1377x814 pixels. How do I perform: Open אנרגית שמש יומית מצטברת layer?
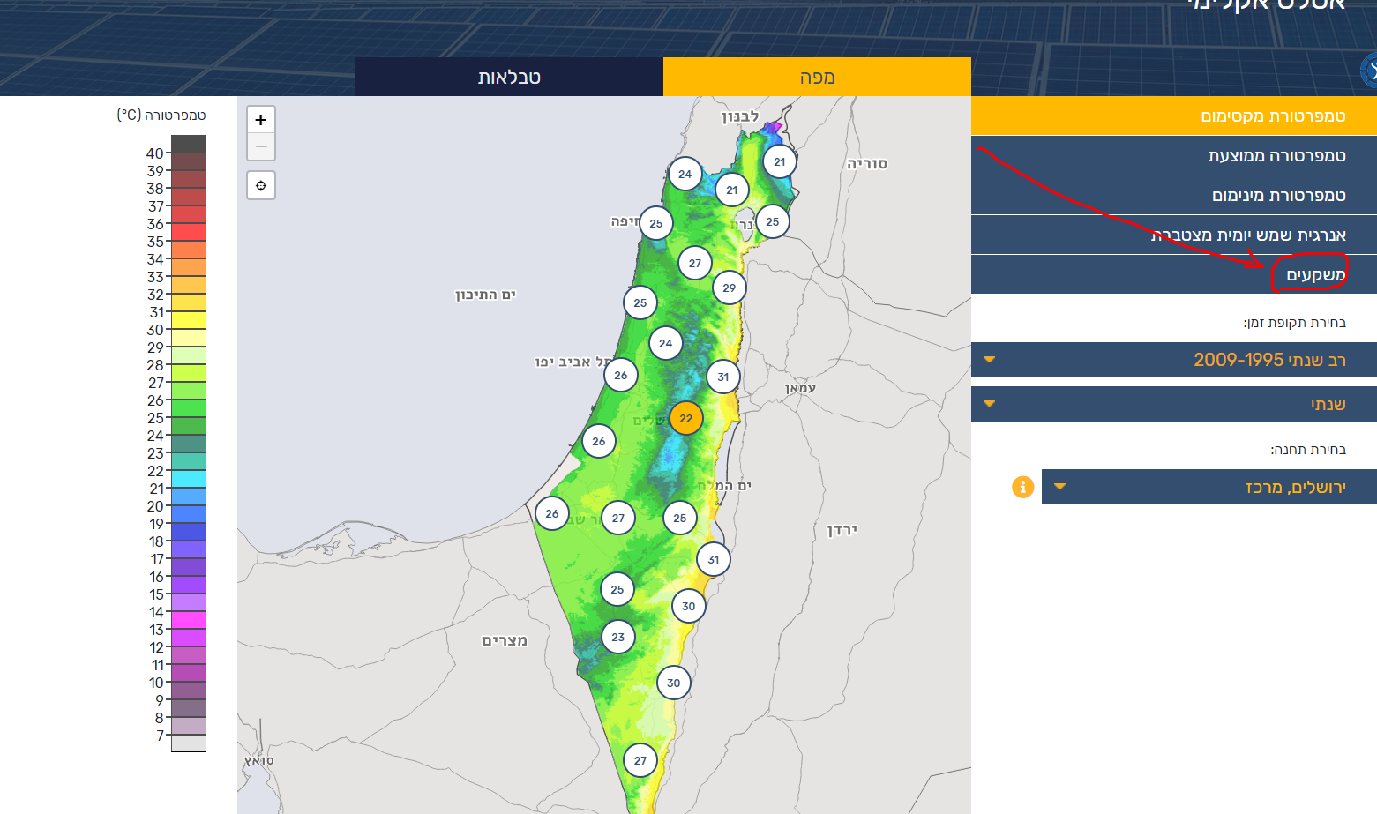pyautogui.click(x=1173, y=235)
